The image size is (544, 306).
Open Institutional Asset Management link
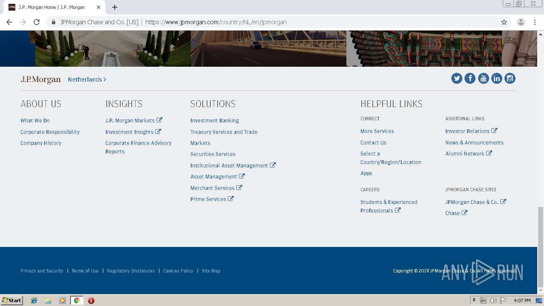(x=233, y=166)
